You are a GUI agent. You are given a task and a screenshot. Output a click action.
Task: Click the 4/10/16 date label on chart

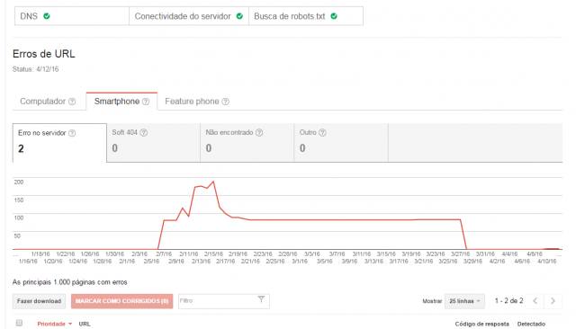[x=547, y=262]
